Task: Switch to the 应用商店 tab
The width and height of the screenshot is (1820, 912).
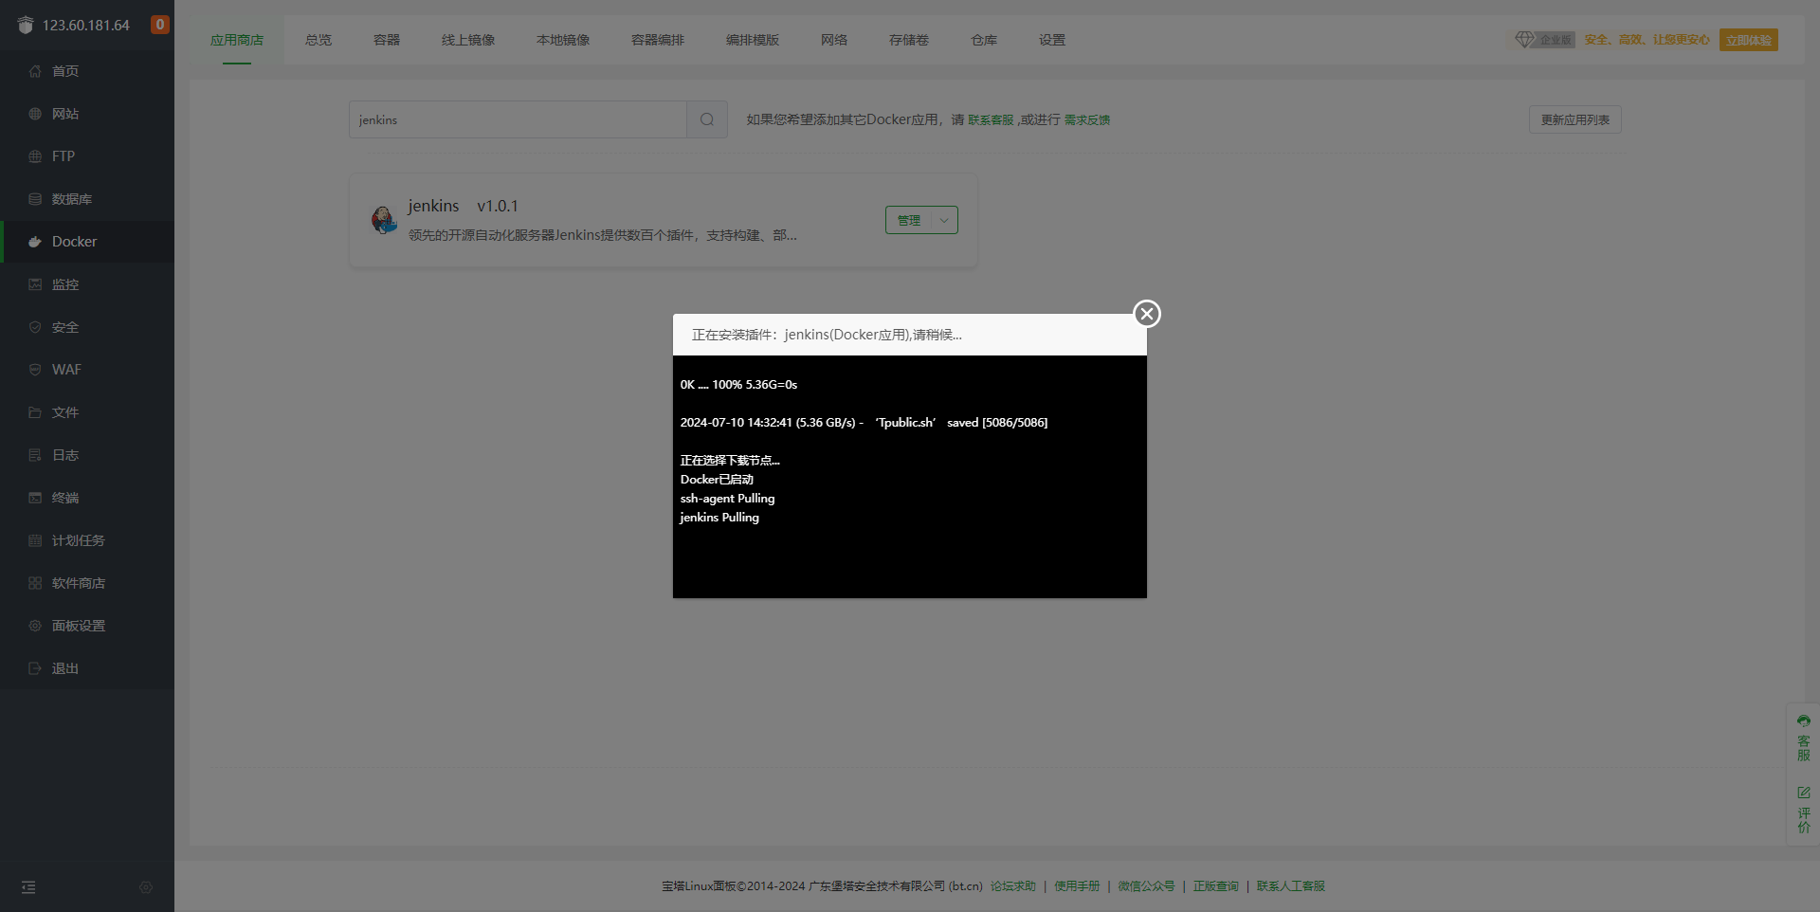Action: pos(237,40)
